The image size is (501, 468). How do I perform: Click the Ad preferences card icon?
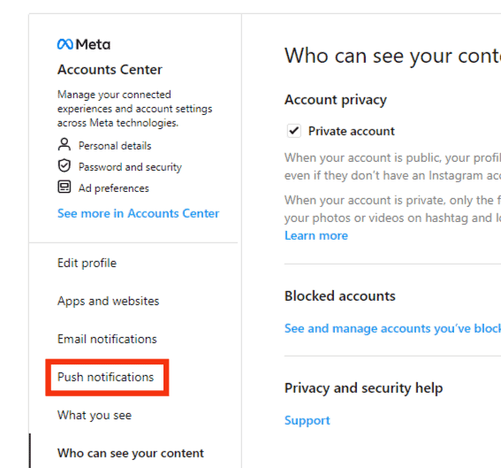pyautogui.click(x=65, y=188)
